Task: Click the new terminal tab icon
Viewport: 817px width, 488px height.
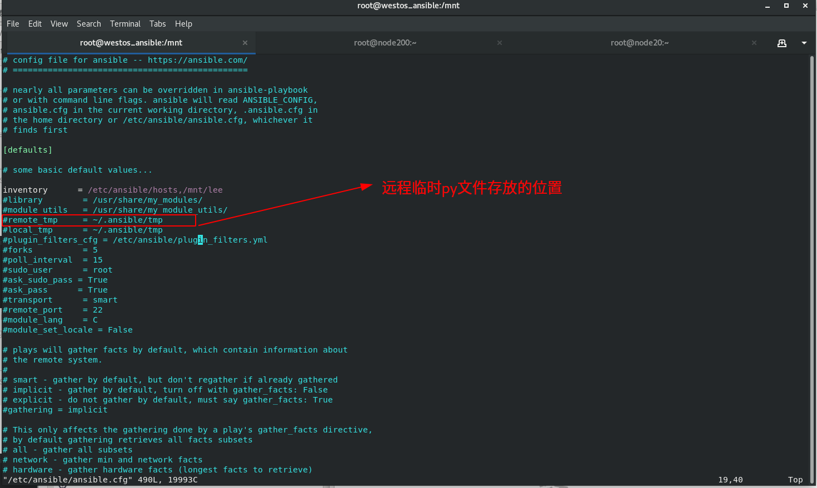Action: point(782,43)
